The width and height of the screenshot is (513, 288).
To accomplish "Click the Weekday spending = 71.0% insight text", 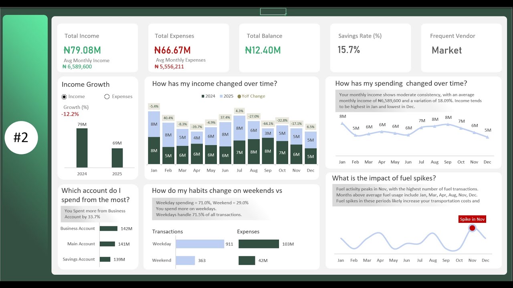I will (x=202, y=203).
